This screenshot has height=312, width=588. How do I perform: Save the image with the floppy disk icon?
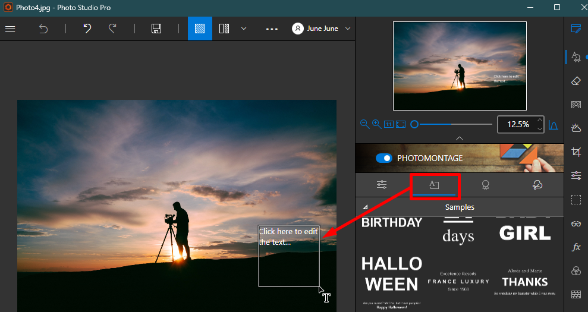[x=156, y=29]
